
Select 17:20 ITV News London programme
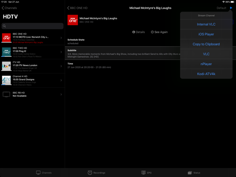pyautogui.click(x=25, y=65)
